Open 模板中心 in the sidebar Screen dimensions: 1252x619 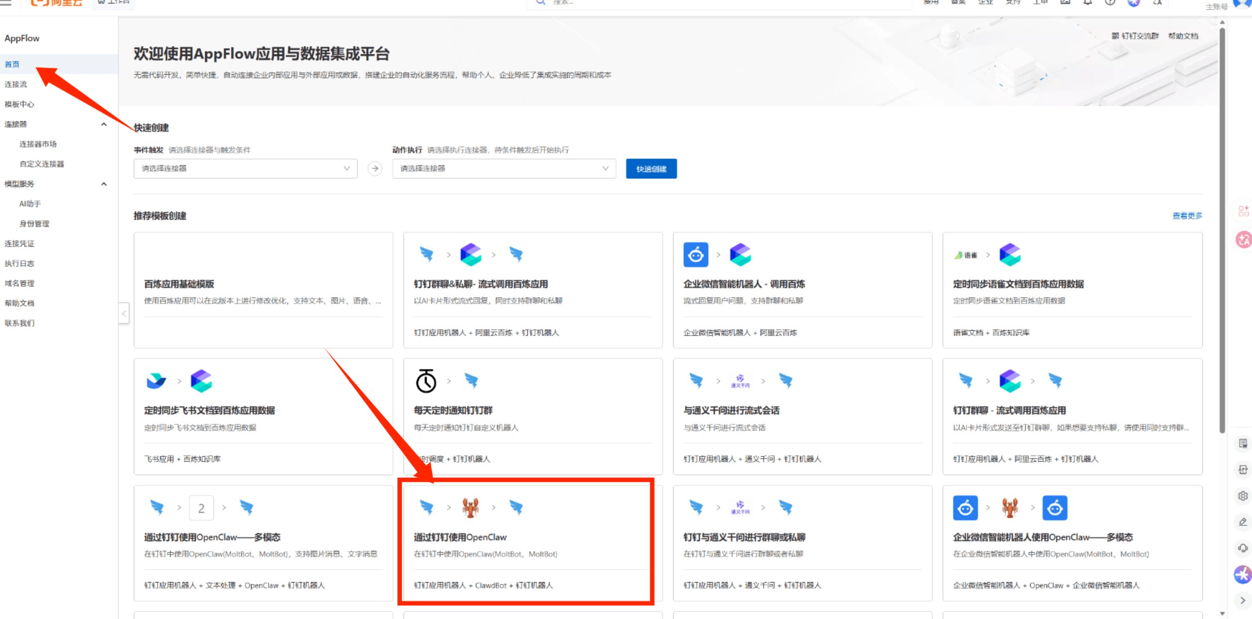[x=19, y=104]
